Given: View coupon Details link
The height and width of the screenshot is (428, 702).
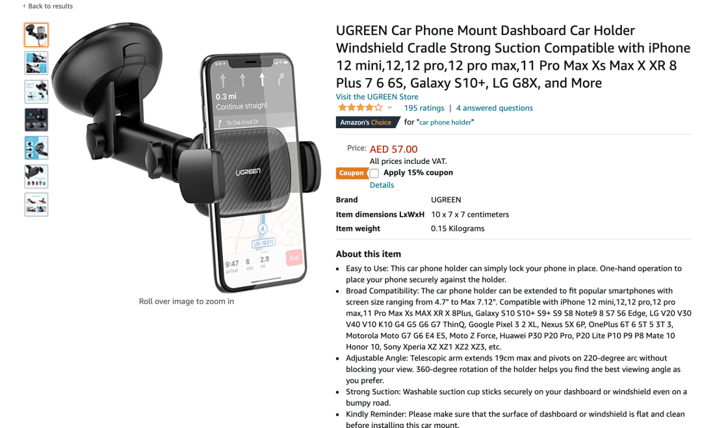Looking at the screenshot, I should (x=382, y=185).
